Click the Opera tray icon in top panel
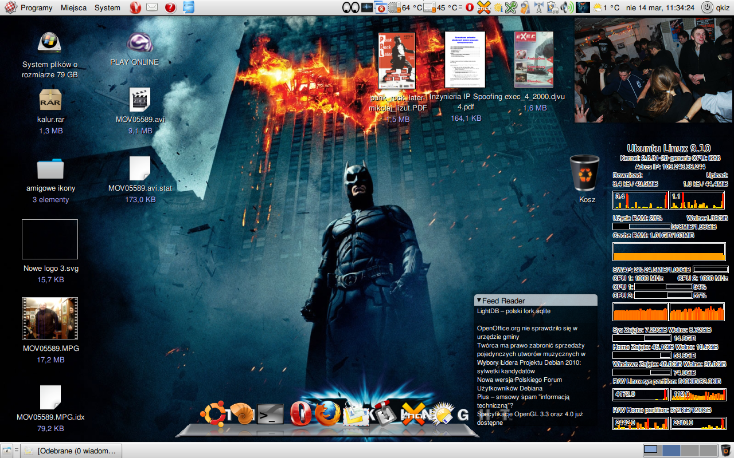The width and height of the screenshot is (734, 458). pos(470,7)
